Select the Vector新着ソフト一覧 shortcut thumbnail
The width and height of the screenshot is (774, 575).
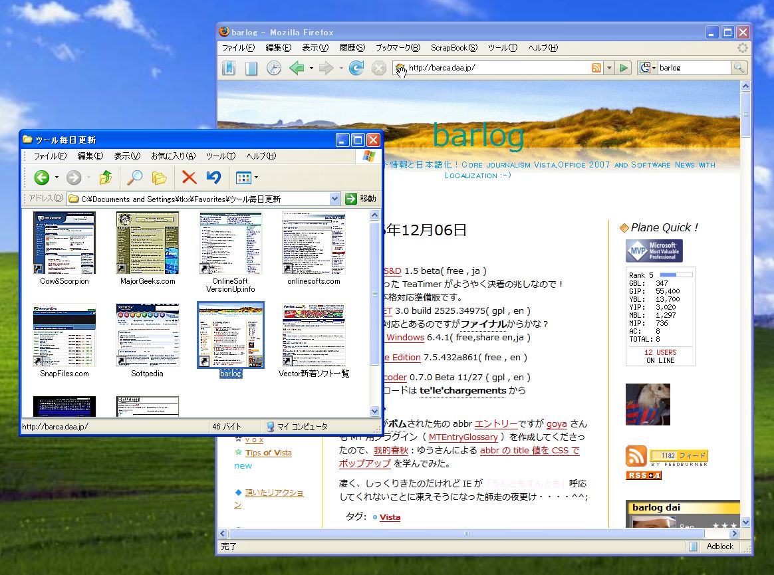[313, 335]
